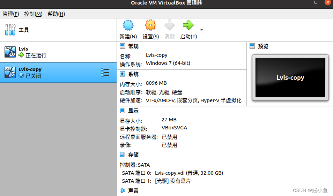Click the VT-x/AMD-V hardware acceleration value
Screen dimensions: 333x196
(194, 100)
